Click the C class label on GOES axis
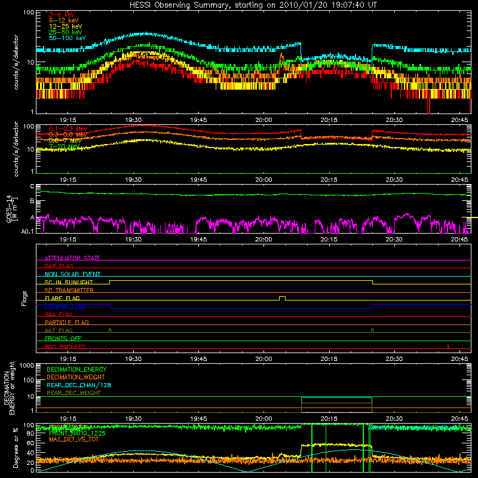478x478 pixels. point(32,186)
